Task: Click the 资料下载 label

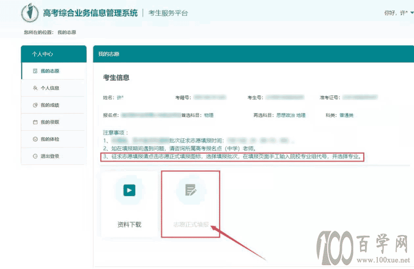Action: [129, 224]
